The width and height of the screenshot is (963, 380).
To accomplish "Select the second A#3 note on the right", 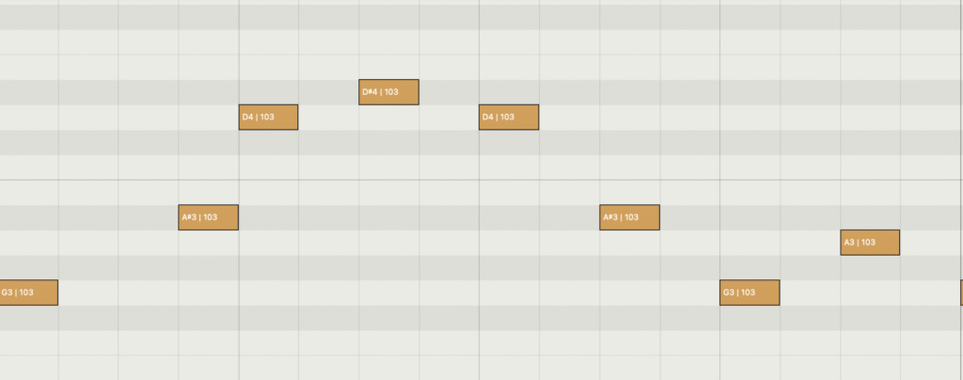I will pyautogui.click(x=629, y=217).
